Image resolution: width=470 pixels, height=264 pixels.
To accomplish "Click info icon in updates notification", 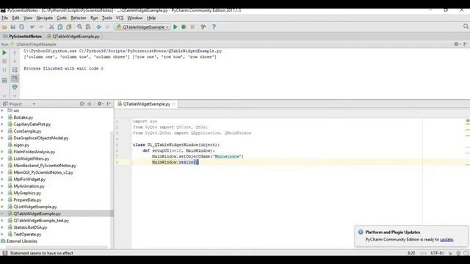I will pos(361,232).
